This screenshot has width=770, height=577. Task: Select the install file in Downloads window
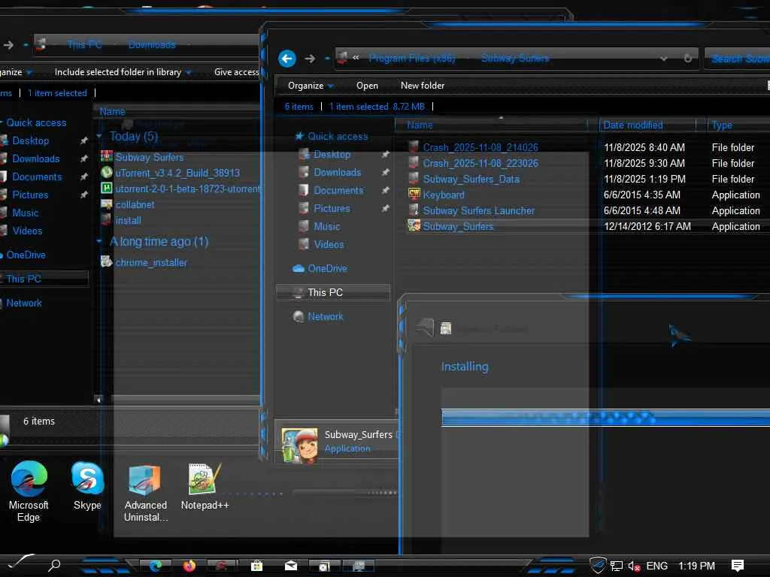pyautogui.click(x=121, y=220)
